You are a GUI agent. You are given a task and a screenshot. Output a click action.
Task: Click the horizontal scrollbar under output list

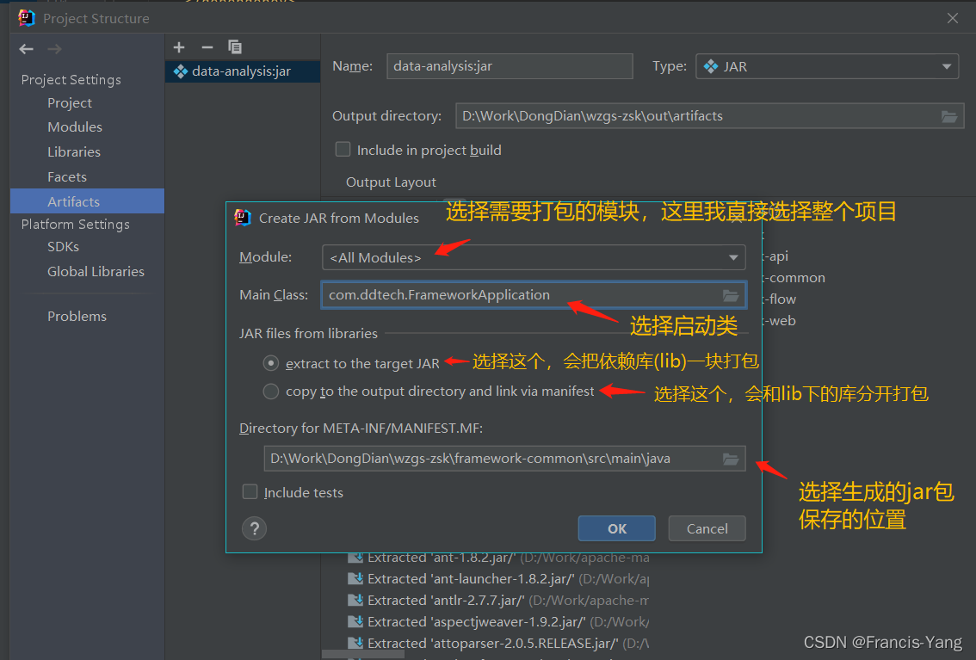pos(363,654)
